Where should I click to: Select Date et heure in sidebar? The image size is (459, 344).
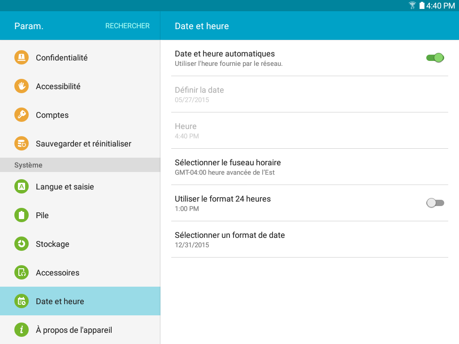[80, 301]
